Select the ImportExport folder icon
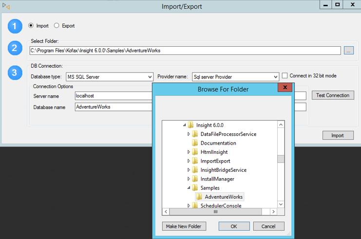 (195, 161)
